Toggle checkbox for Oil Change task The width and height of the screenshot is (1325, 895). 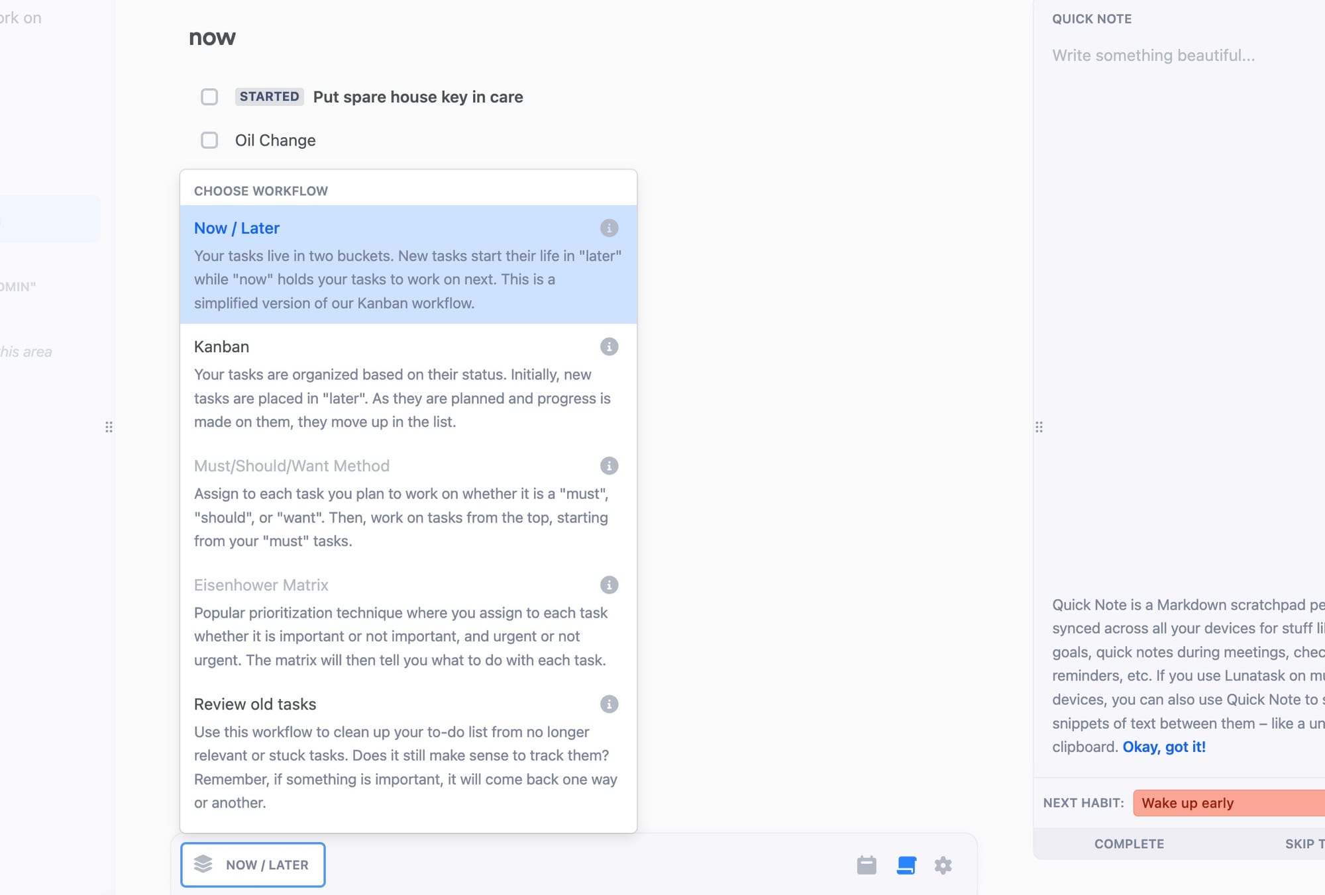click(x=210, y=140)
